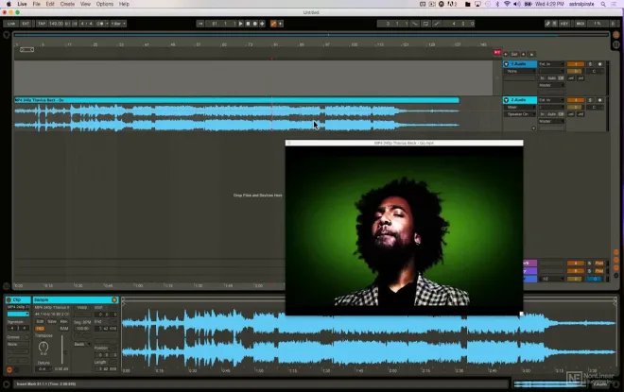The image size is (624, 392).
Task: Click the Follow button left of position field
Action: point(200,24)
